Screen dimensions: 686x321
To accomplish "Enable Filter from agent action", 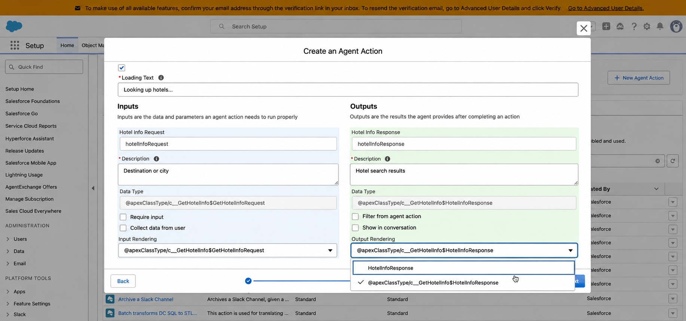I will pyautogui.click(x=355, y=216).
